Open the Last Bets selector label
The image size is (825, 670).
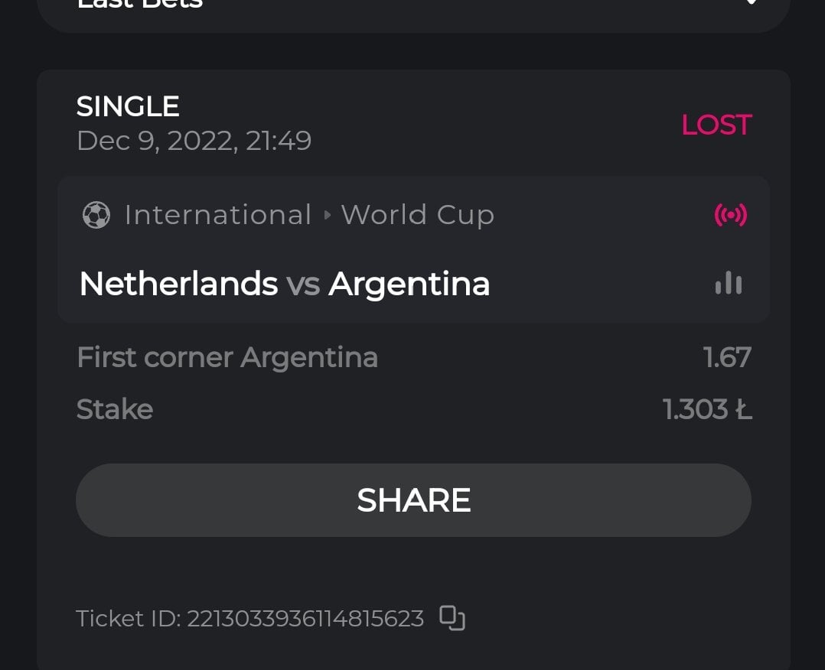[x=140, y=4]
